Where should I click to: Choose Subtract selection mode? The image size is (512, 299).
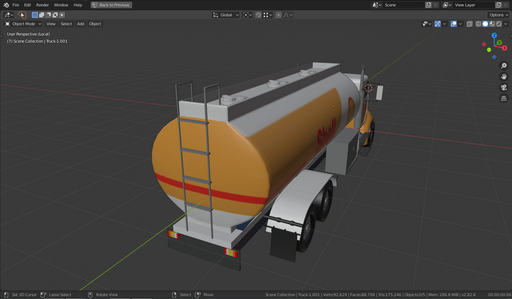coord(48,15)
